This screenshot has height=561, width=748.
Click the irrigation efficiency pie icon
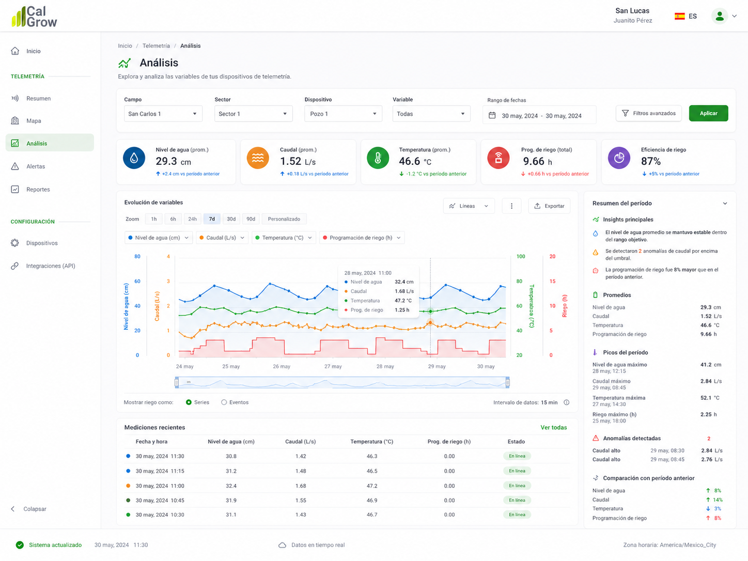click(x=619, y=158)
